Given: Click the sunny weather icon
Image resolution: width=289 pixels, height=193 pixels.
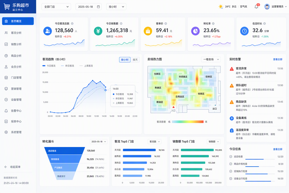Looking at the screenshot, I should coord(221,7).
